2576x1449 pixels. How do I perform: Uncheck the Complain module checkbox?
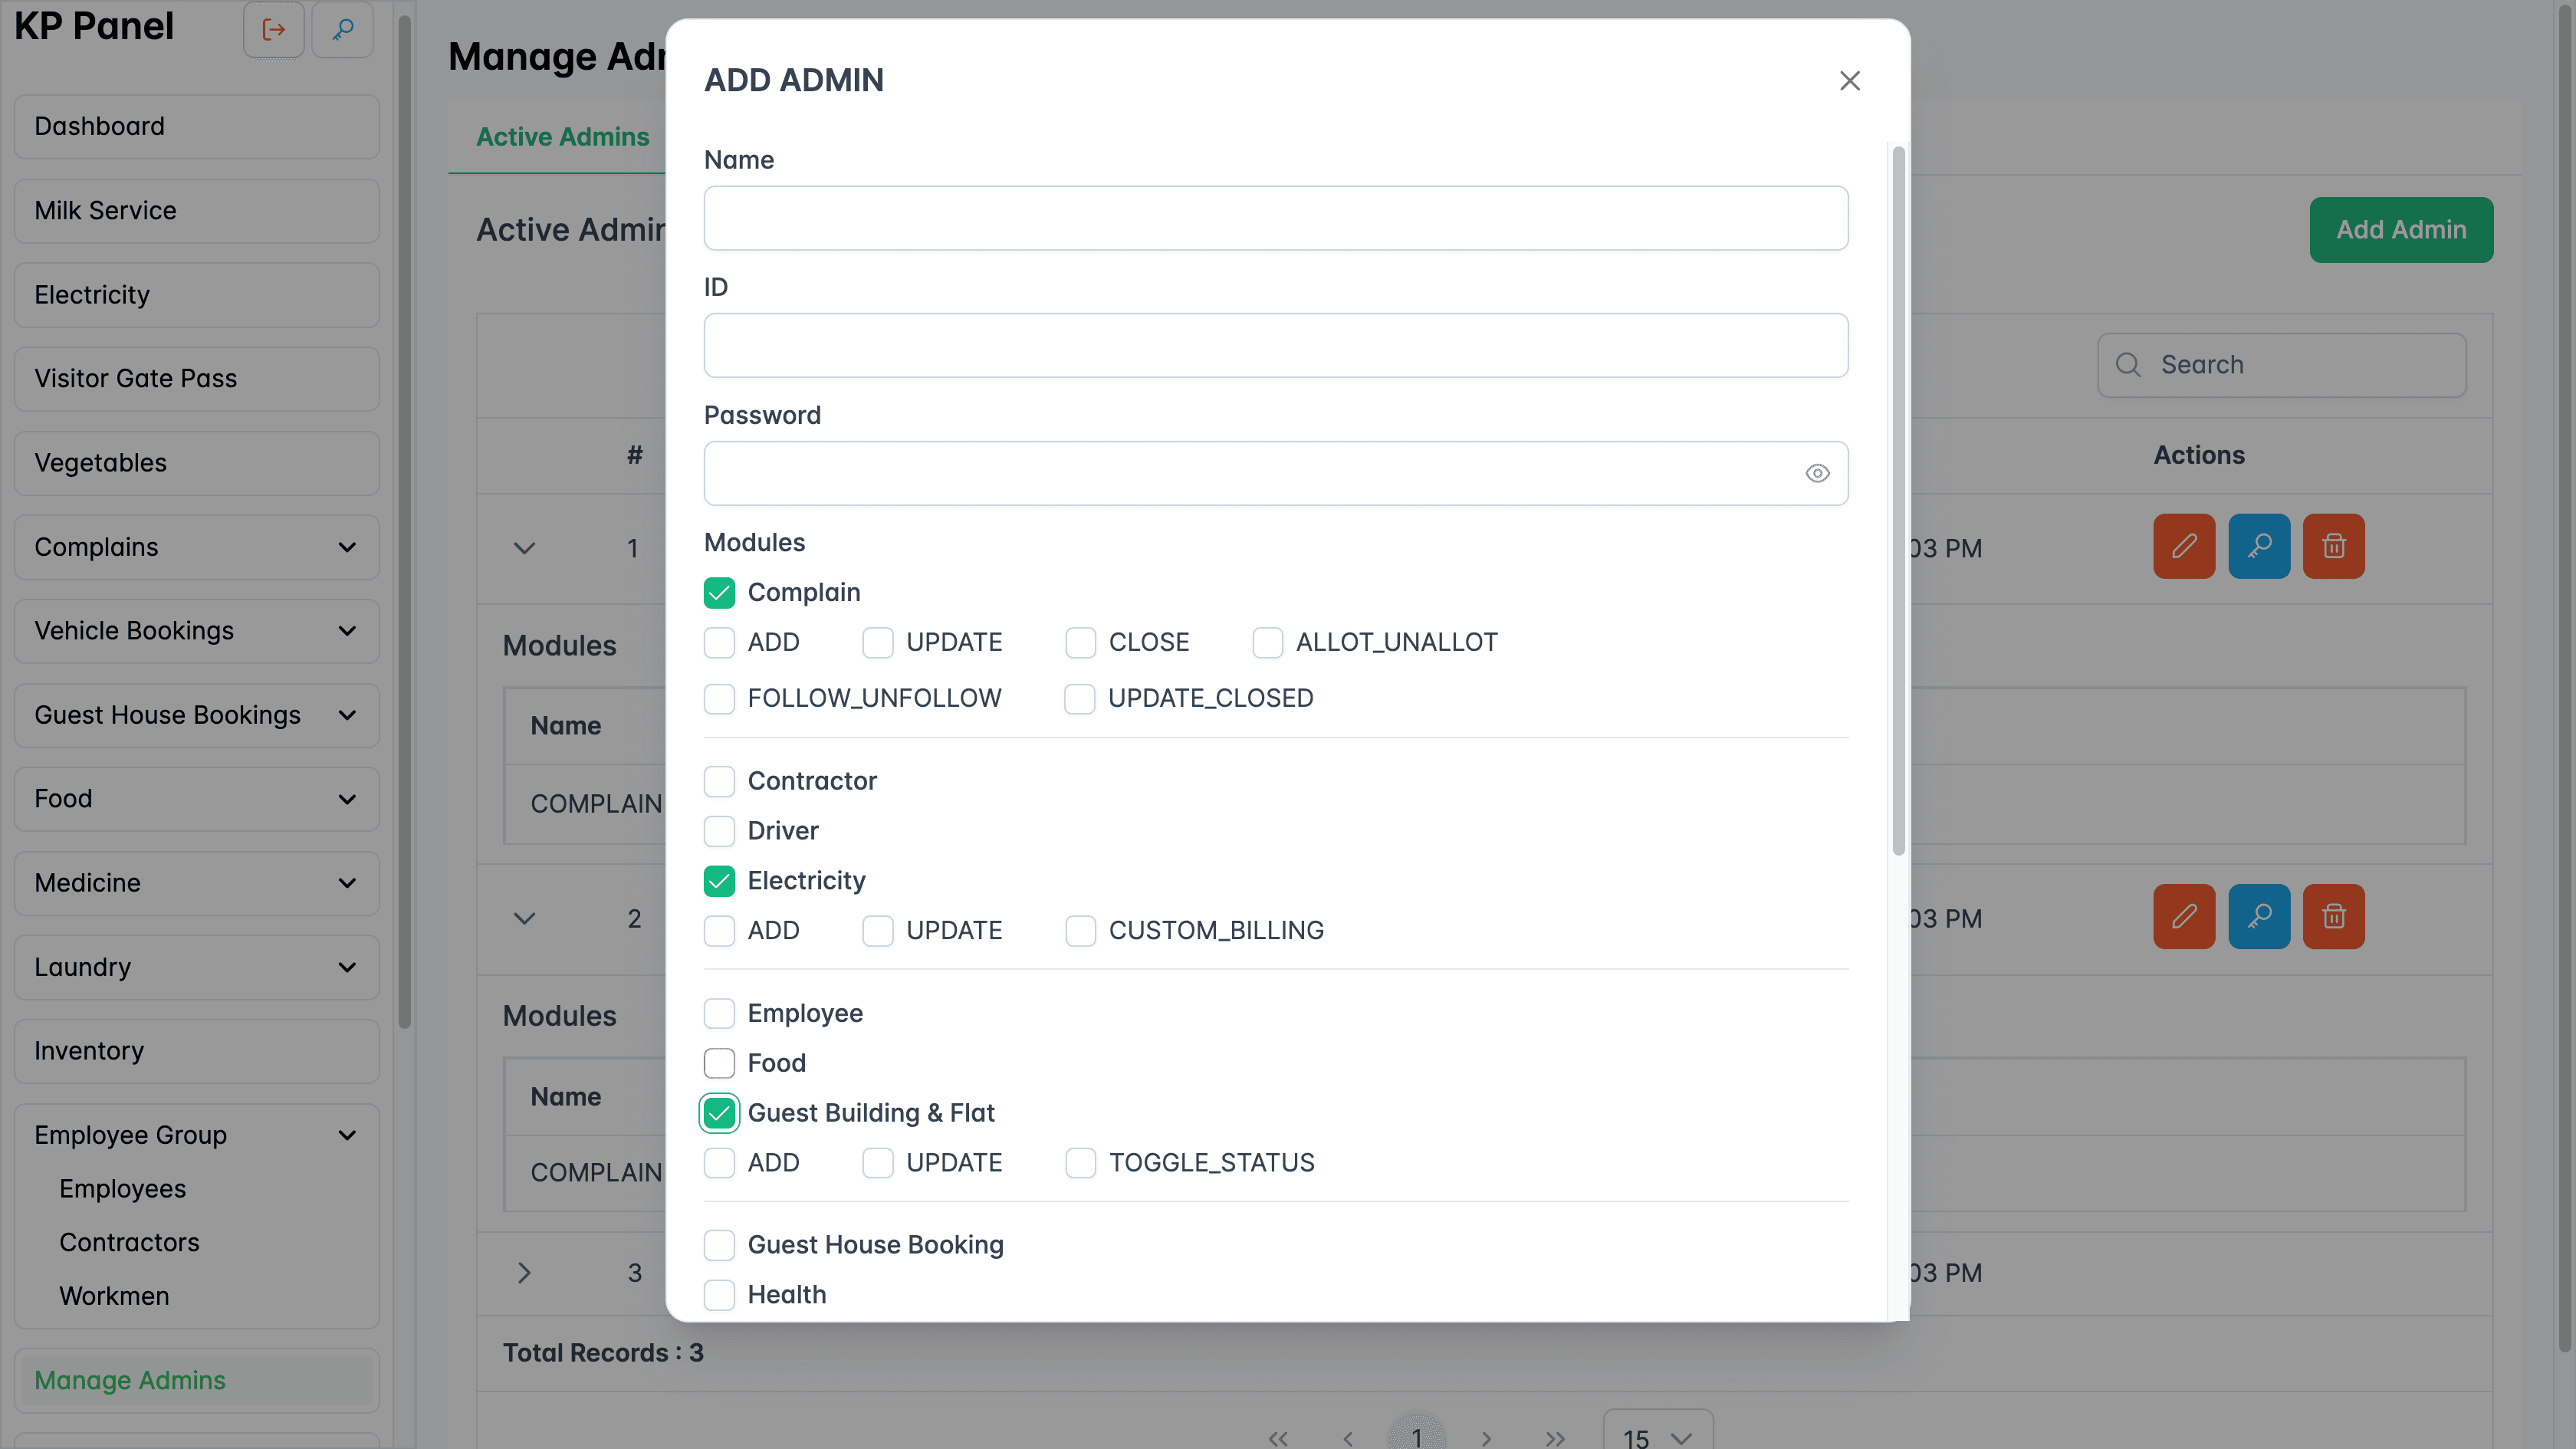(x=719, y=592)
